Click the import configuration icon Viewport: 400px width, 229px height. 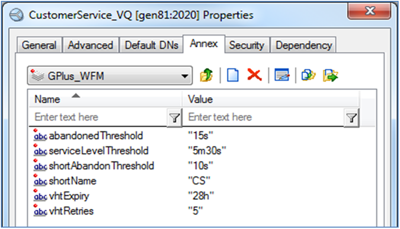coord(308,75)
